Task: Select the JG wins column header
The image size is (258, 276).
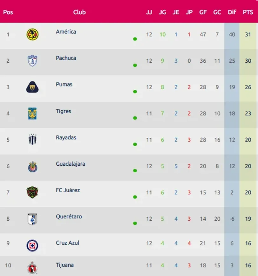Action: (162, 12)
